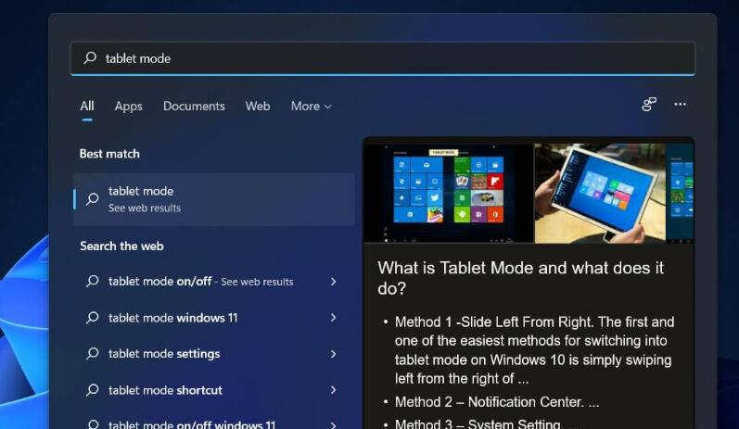Expand arrow for tablet mode windows 11
The image size is (739, 429).
tap(333, 318)
